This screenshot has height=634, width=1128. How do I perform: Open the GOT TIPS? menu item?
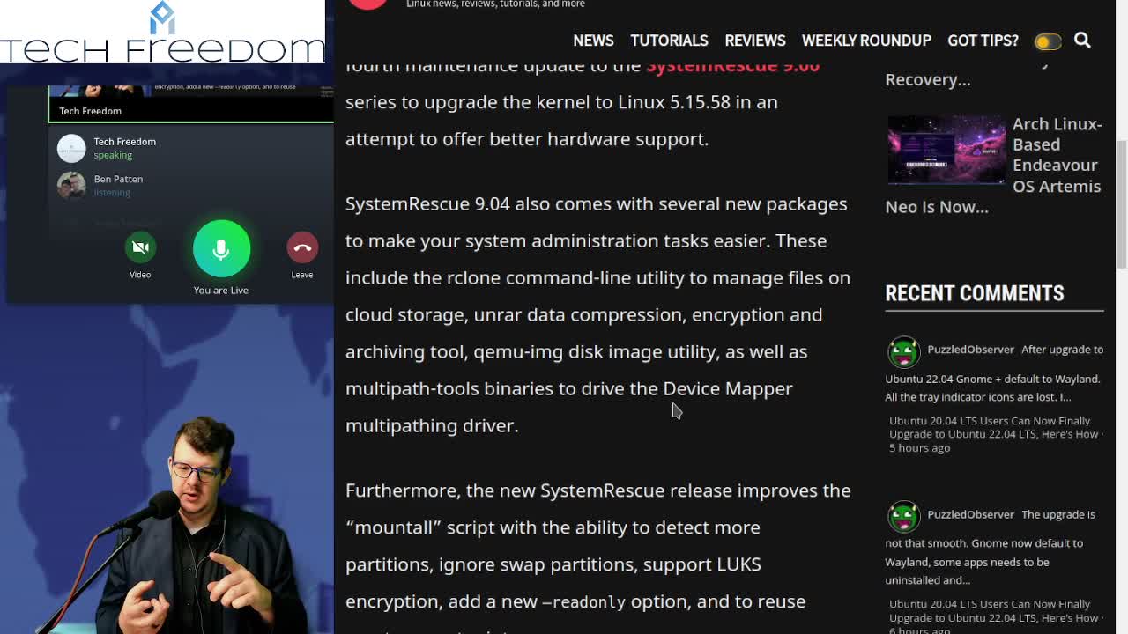click(983, 41)
